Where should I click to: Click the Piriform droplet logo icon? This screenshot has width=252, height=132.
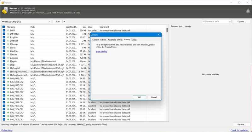pyautogui.click(x=248, y=11)
